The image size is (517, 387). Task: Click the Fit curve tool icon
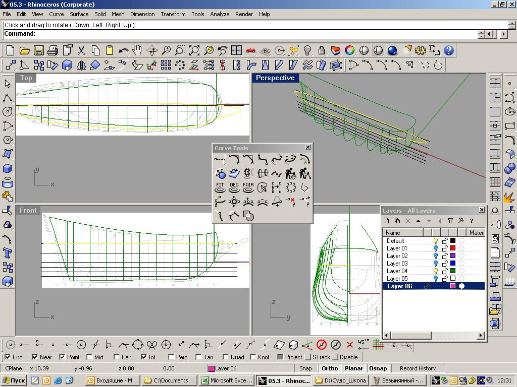pos(220,187)
